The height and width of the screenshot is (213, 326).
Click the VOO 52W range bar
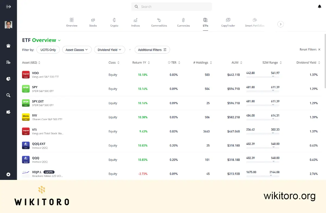[263, 77]
